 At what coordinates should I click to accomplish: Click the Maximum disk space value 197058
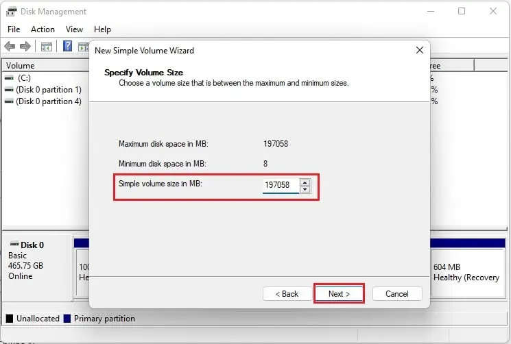(x=276, y=143)
